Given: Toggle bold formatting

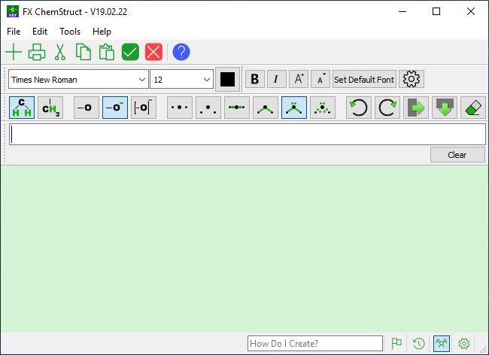Looking at the screenshot, I should (255, 79).
